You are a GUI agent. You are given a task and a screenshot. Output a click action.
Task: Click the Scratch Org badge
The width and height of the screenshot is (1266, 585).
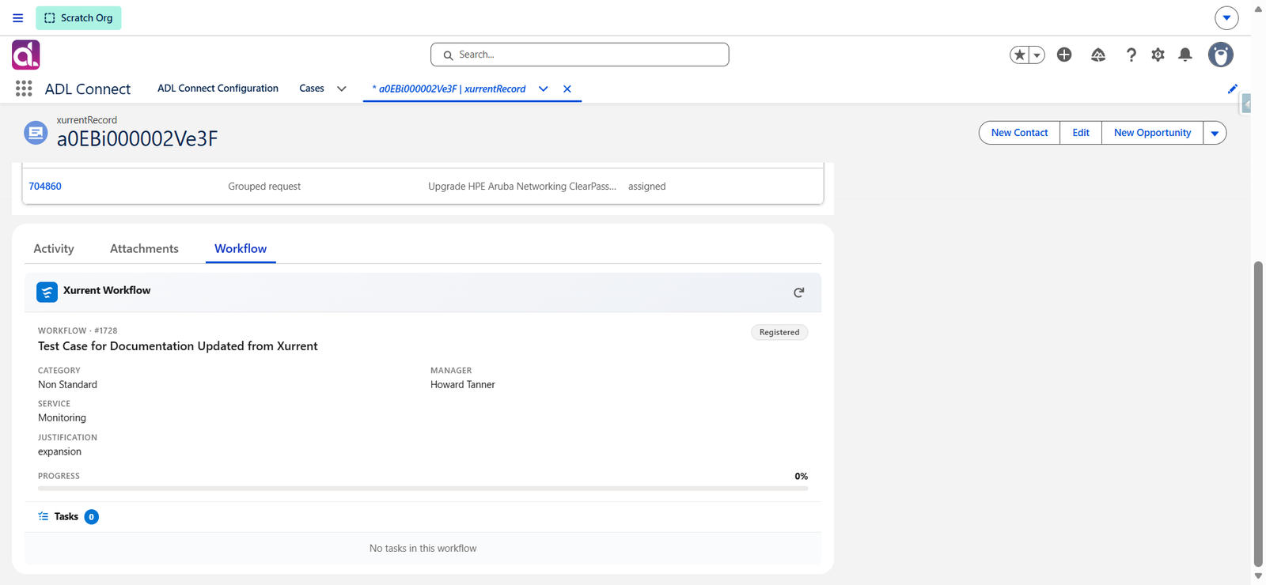78,17
